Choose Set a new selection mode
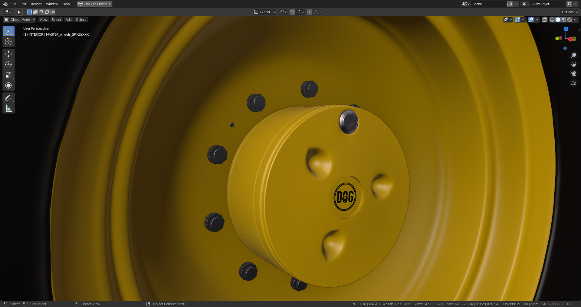This screenshot has height=307, width=581. coord(30,12)
